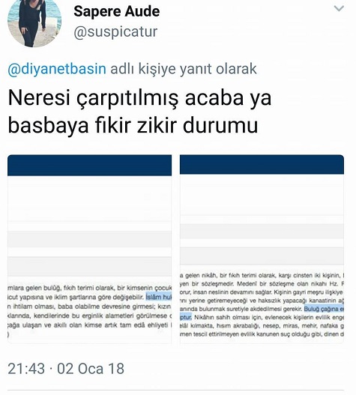
Task: Select the tweet text 'Neresi çarpıtılmış acaba ya'
Action: click(140, 97)
